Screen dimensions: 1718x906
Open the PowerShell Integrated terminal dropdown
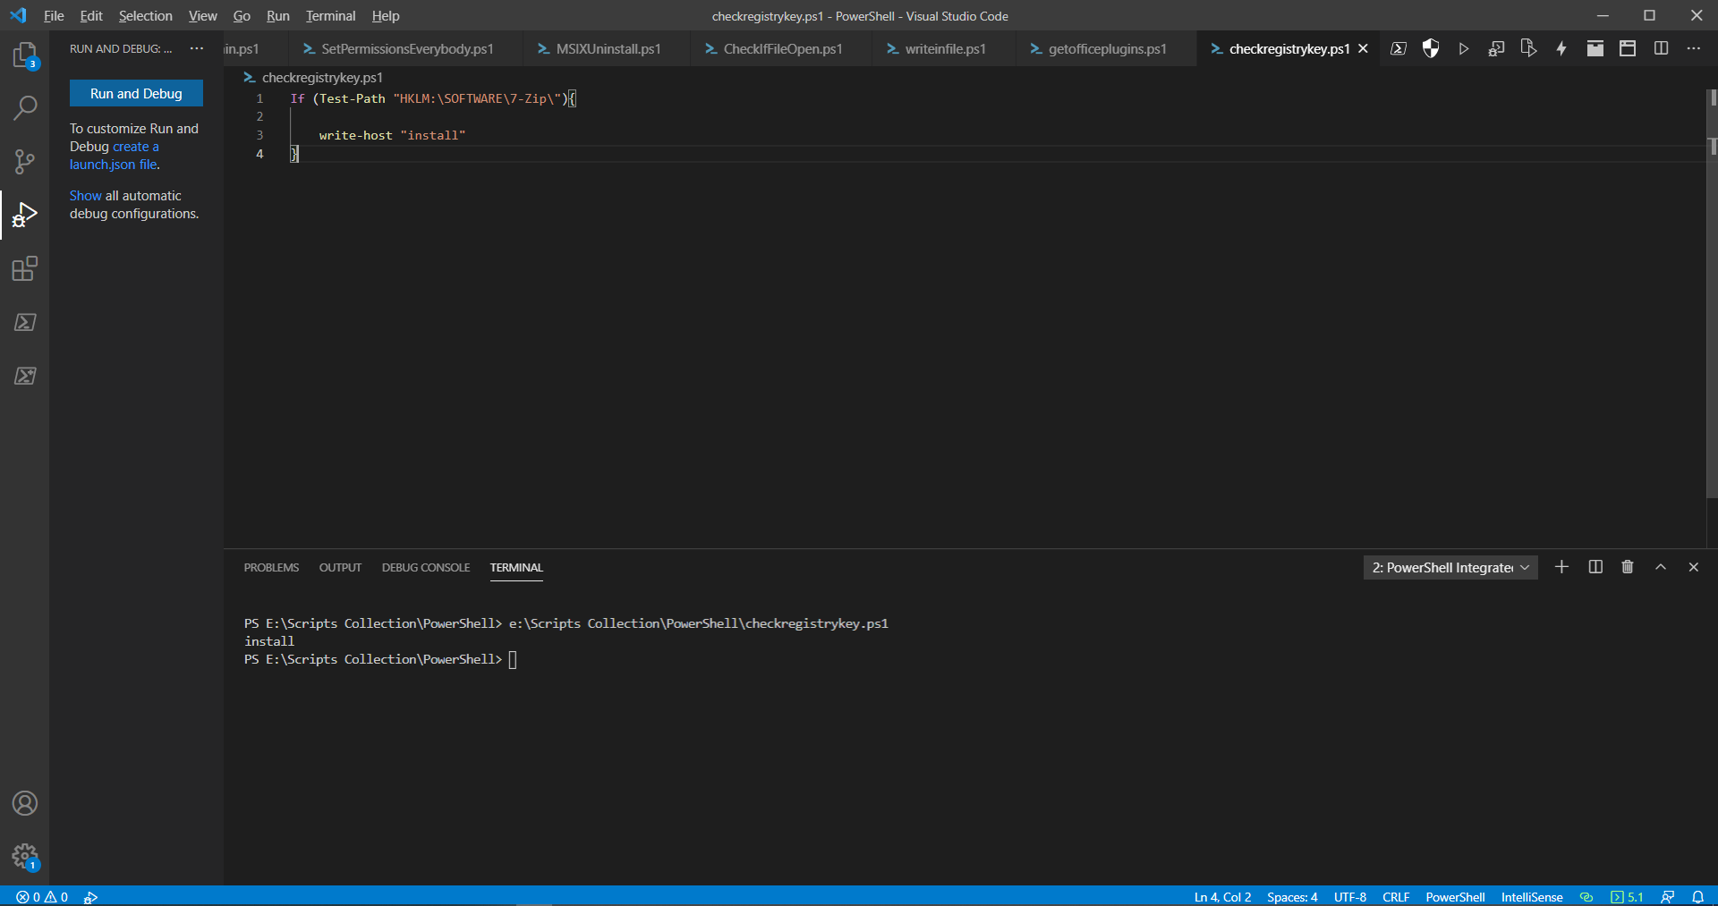point(1450,568)
